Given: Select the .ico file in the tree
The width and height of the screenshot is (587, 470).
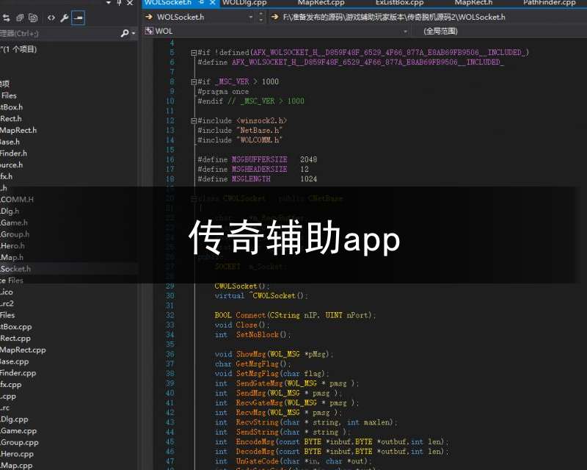Looking at the screenshot, I should pyautogui.click(x=7, y=292).
